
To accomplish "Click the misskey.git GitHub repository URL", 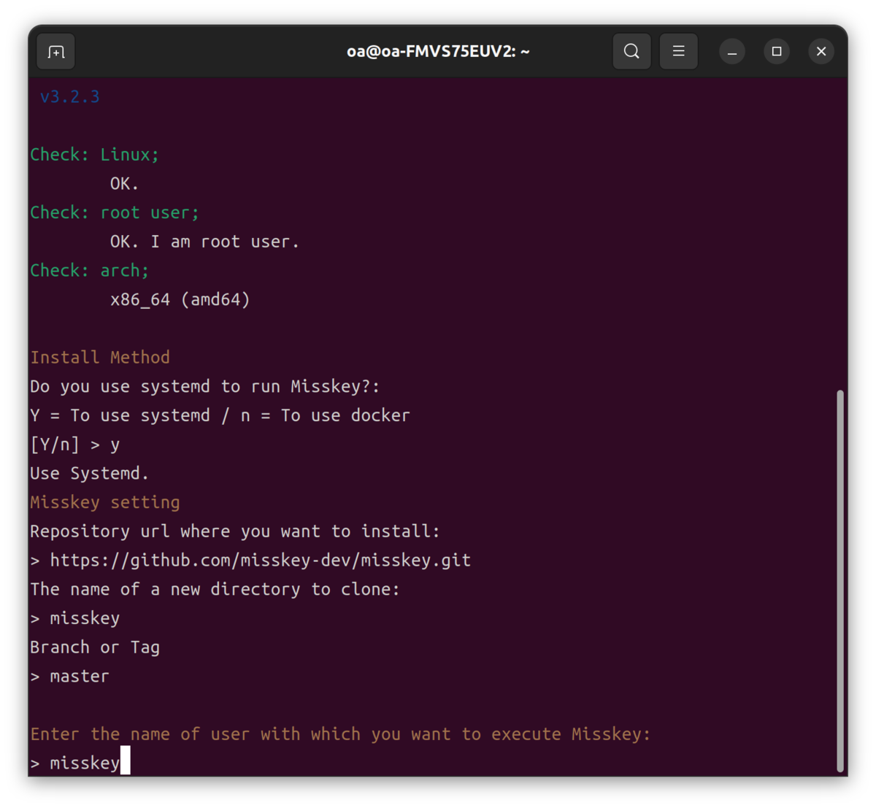I will point(259,560).
